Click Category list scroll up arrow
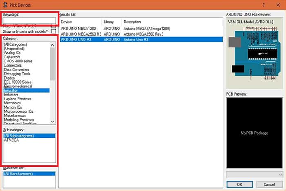The image size is (286, 191). pos(53,45)
